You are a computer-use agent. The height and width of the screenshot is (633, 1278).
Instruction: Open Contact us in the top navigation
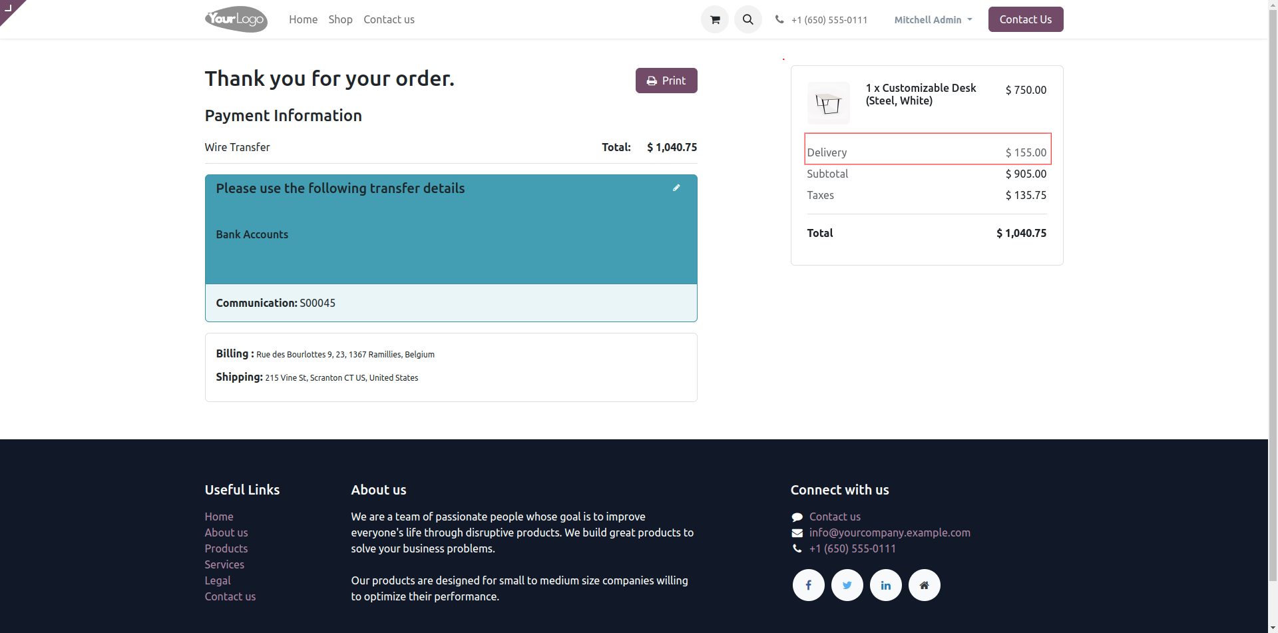coord(389,20)
